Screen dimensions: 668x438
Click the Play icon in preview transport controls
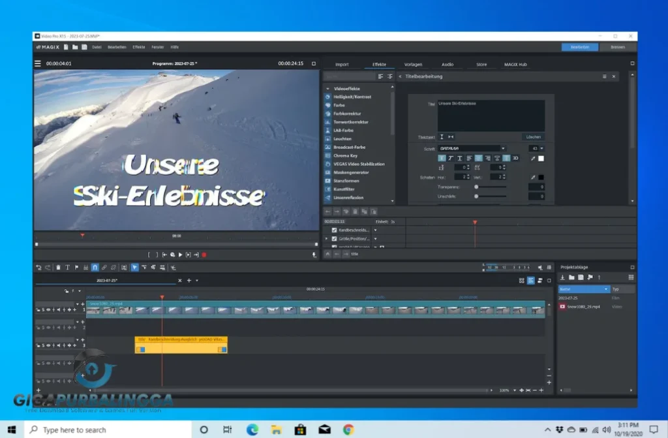[x=181, y=255]
